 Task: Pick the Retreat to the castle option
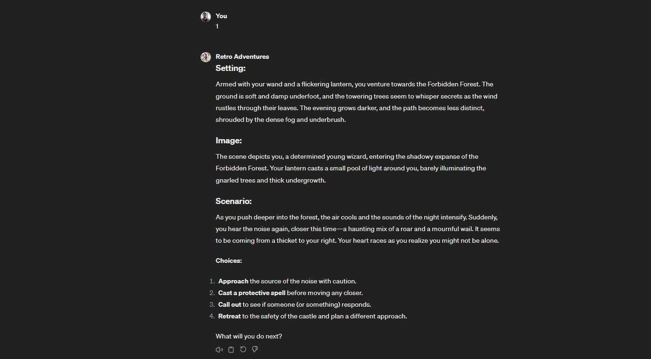coord(313,316)
